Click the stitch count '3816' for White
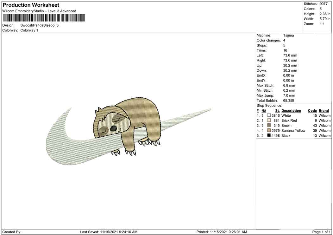Image resolution: width=333 pixels, height=235 pixels. click(x=276, y=115)
